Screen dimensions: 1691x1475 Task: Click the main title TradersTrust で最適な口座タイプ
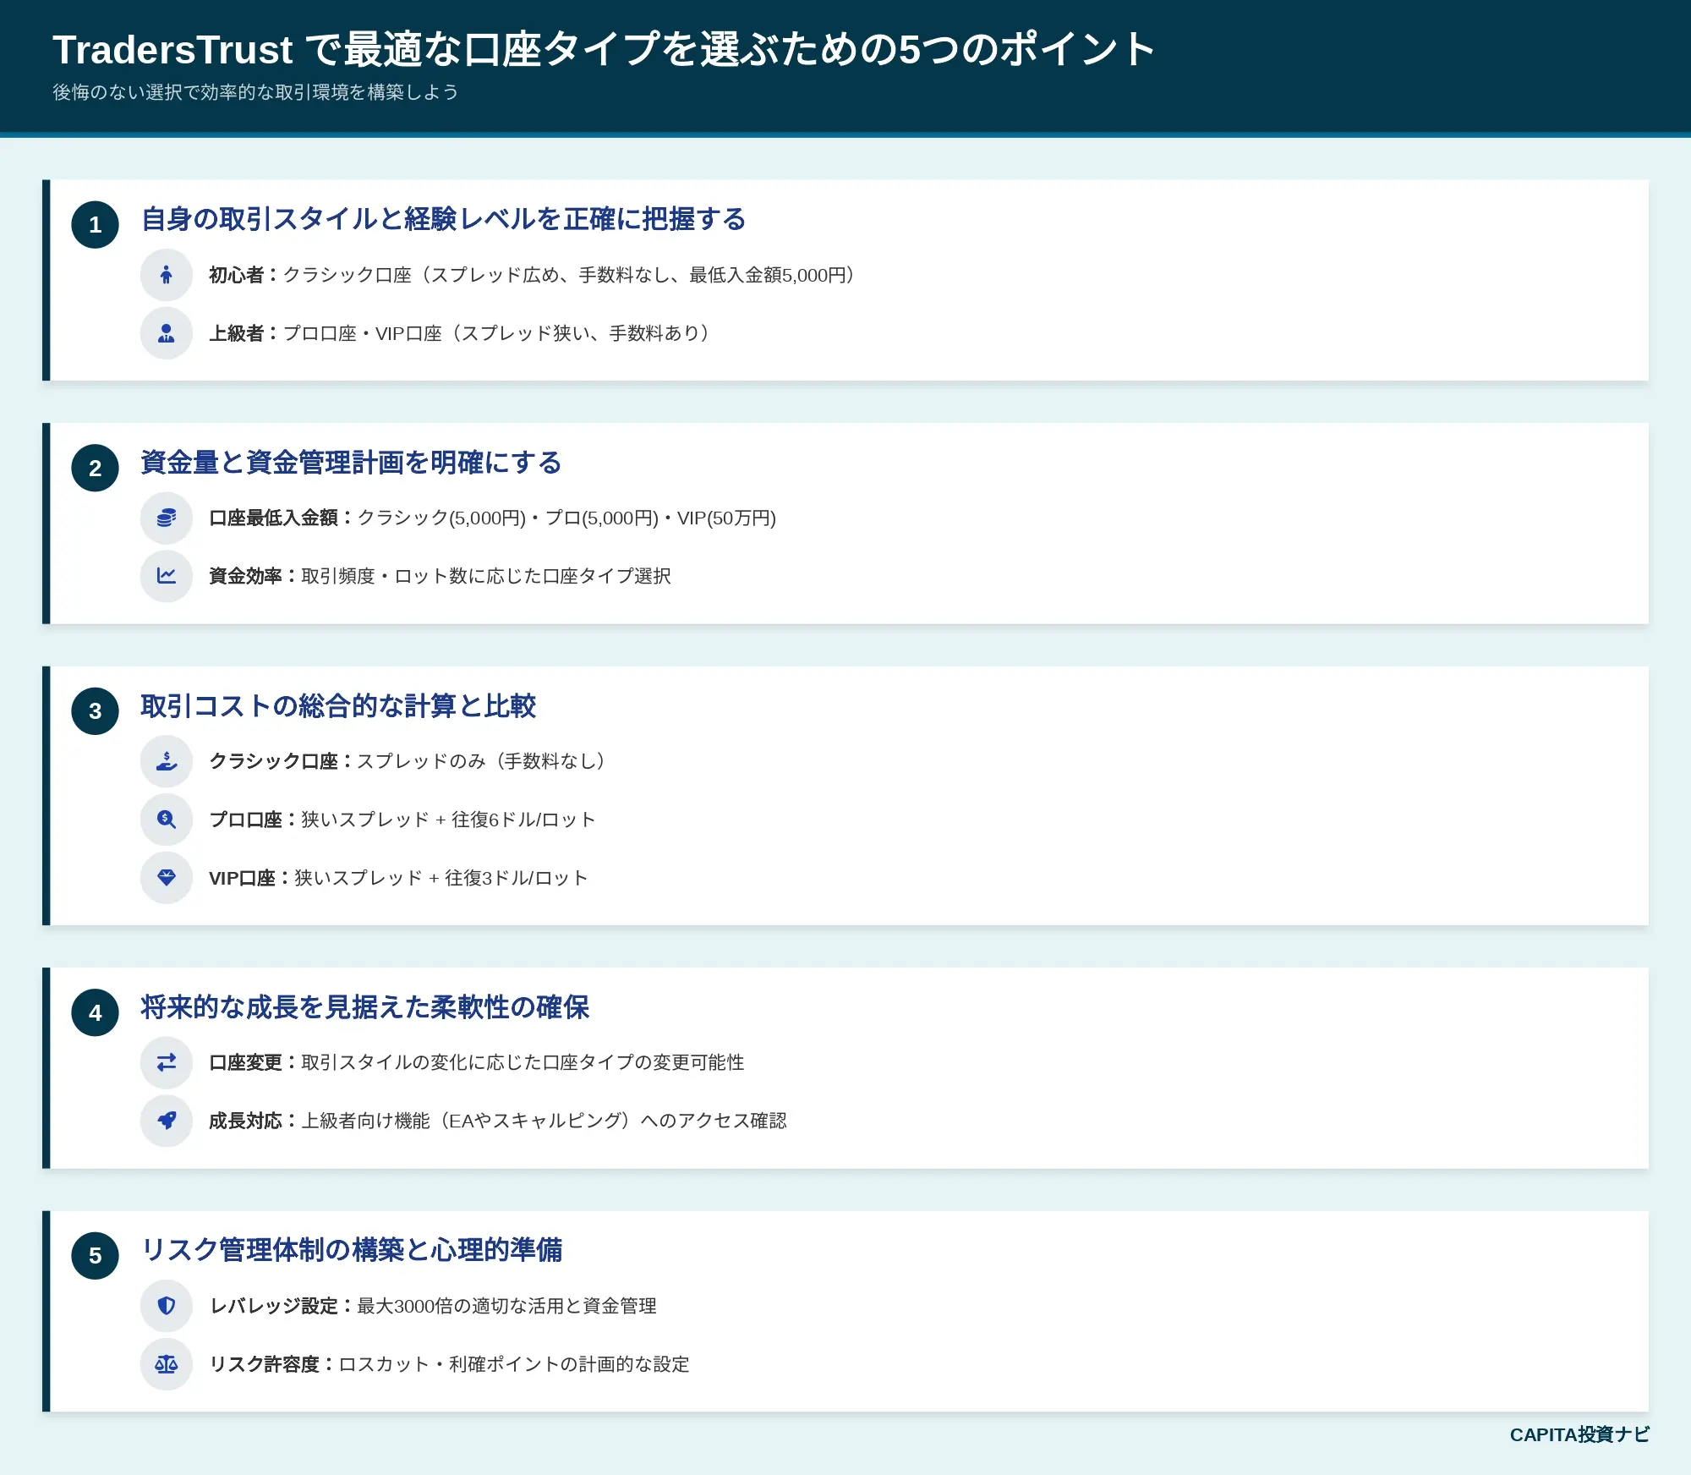(604, 49)
